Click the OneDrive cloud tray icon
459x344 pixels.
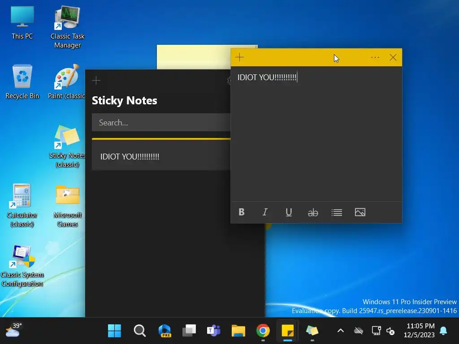(358, 331)
